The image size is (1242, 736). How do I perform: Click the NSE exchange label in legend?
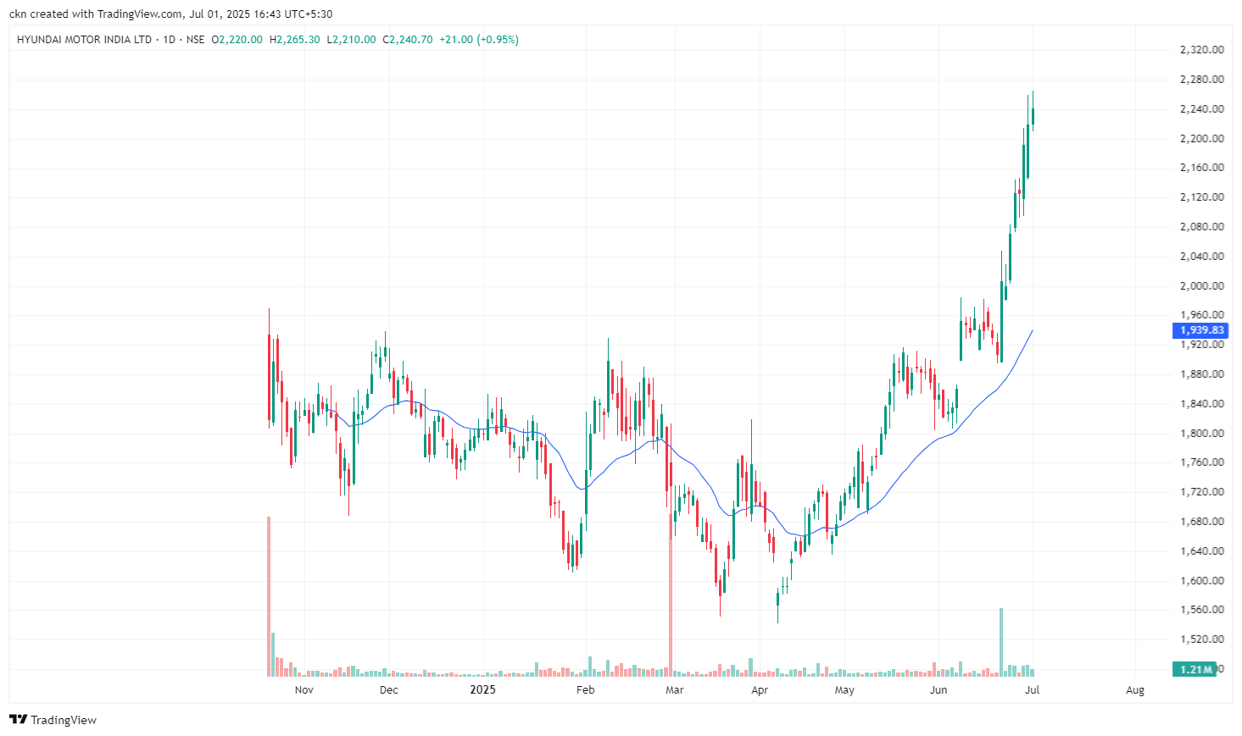point(195,40)
